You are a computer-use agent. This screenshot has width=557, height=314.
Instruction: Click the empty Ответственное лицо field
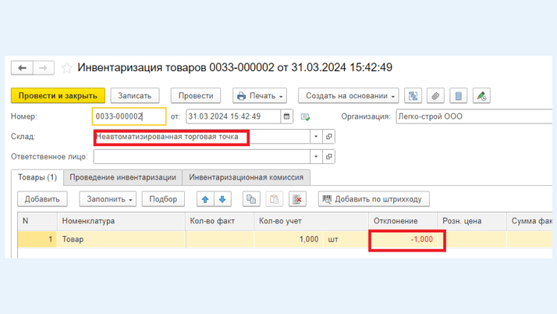202,156
